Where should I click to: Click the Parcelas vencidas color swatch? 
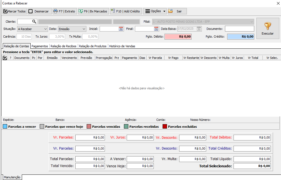[x=89, y=127]
